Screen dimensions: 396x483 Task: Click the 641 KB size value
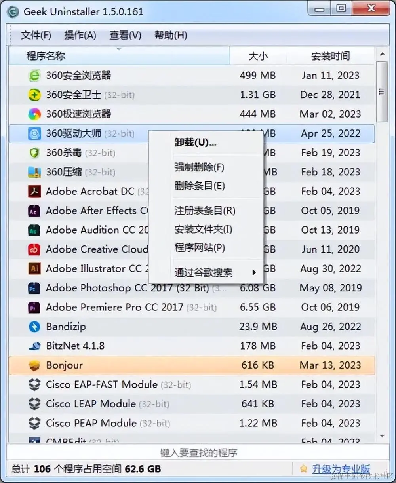pos(257,404)
